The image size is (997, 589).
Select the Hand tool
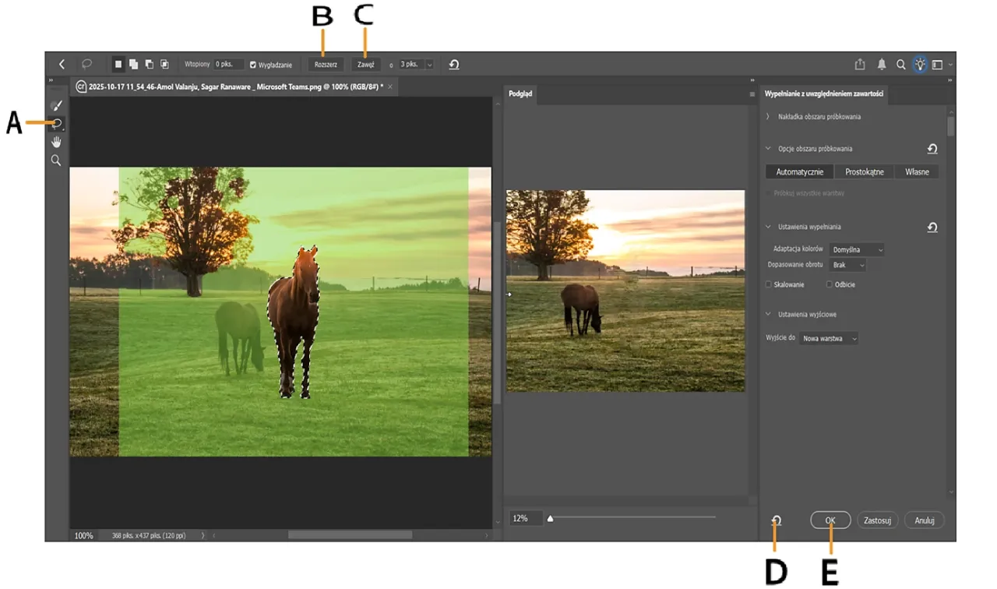pos(56,142)
